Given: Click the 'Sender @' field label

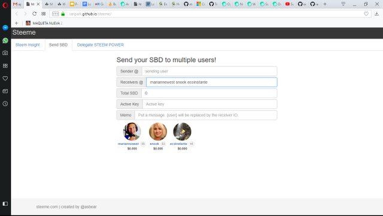Looking at the screenshot, I should [129, 71].
